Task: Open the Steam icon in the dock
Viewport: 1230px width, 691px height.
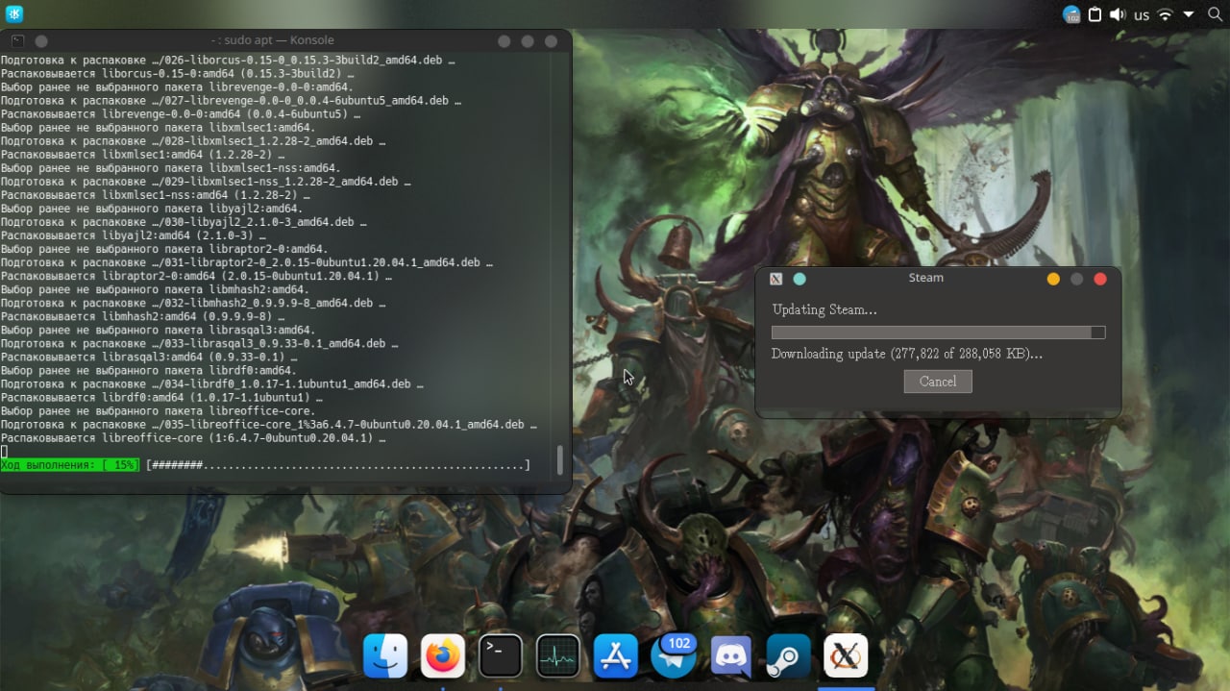Action: (x=788, y=656)
